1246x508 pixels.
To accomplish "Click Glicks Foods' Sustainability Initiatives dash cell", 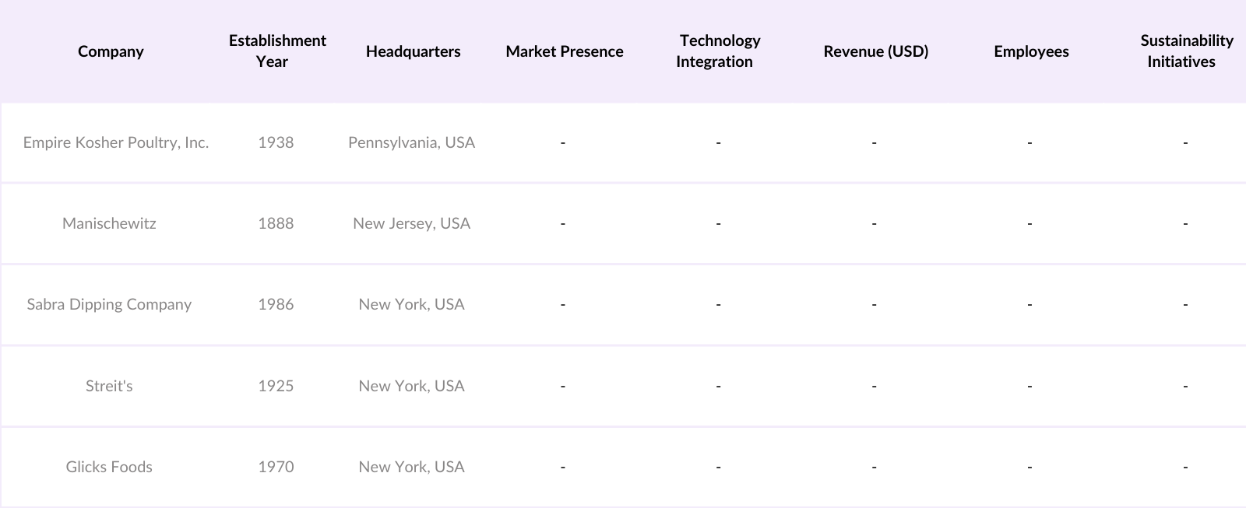I will [1186, 467].
